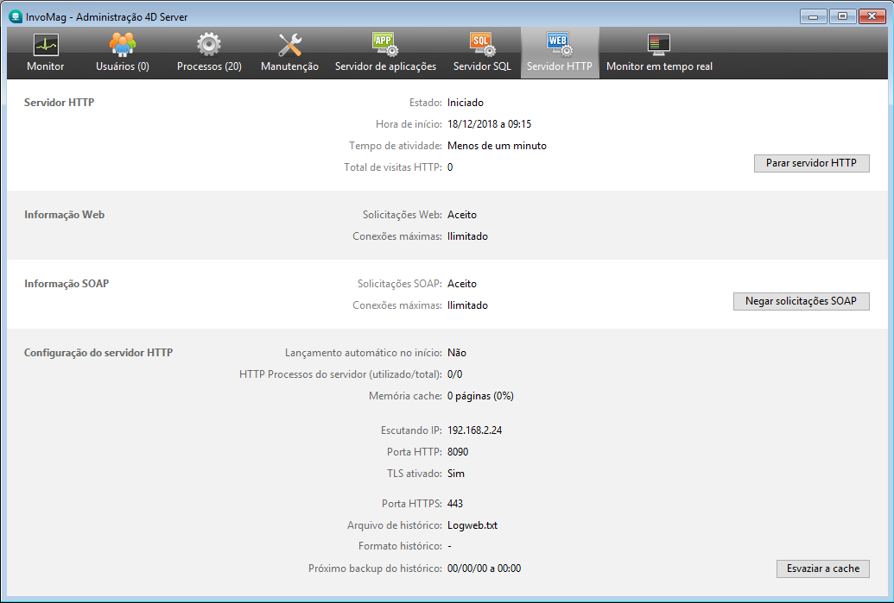Click the value Menos de um minuto
The height and width of the screenshot is (603, 894).
coord(497,146)
